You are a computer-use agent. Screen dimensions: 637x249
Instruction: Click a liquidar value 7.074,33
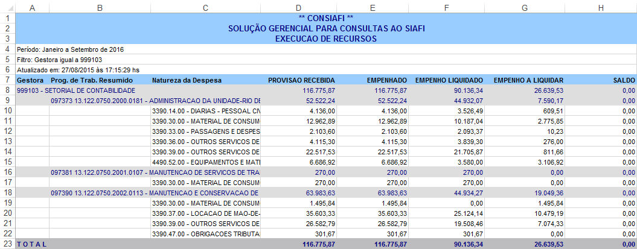coord(525,224)
